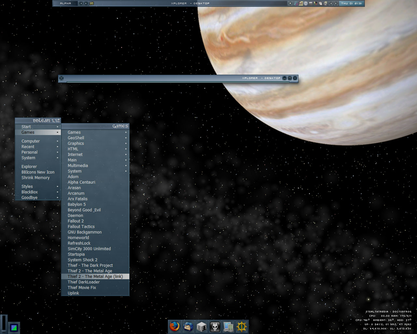Open the System entry in bbLean main menu
Screen dimensions: 417x334
(x=38, y=158)
